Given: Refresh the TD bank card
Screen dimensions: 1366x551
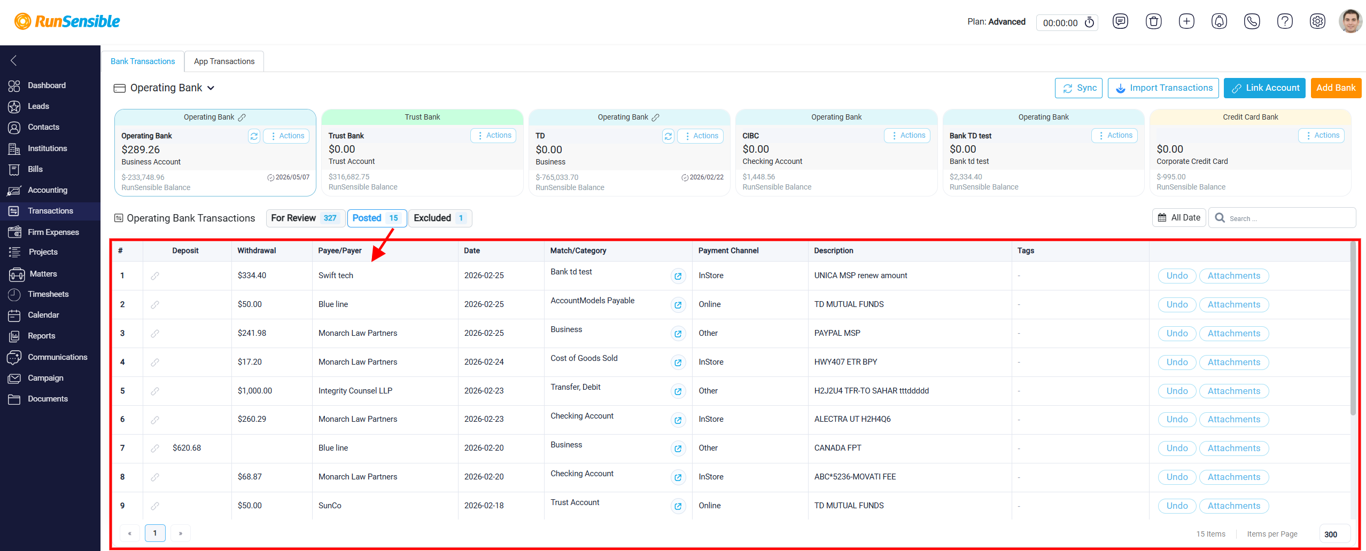Looking at the screenshot, I should pyautogui.click(x=668, y=136).
